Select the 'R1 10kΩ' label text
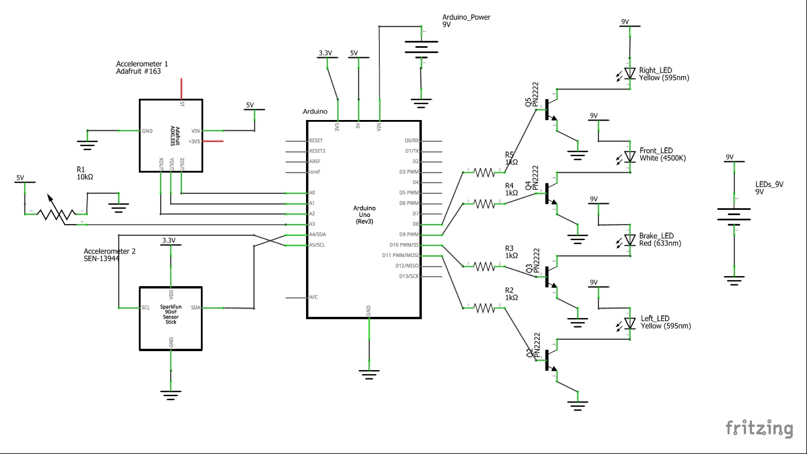 (85, 173)
